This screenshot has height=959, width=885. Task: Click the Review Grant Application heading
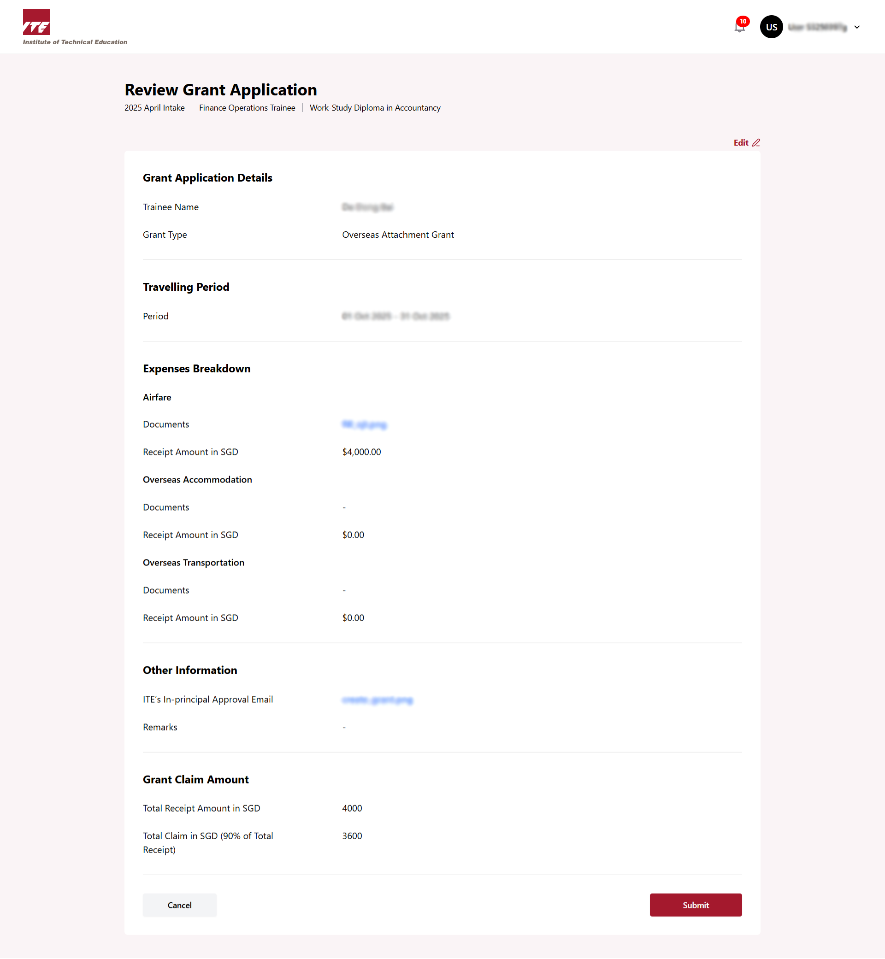click(x=220, y=90)
